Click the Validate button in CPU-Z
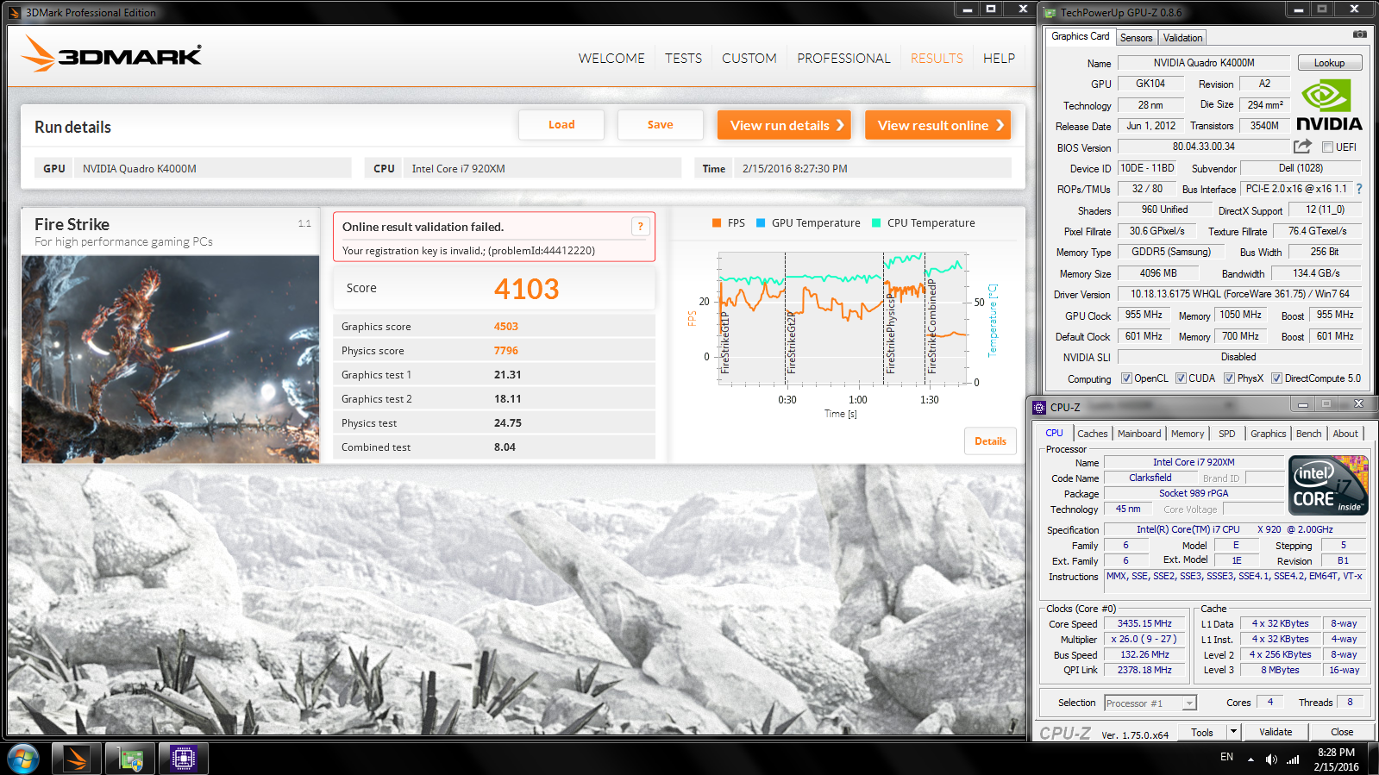1379x775 pixels. 1276,733
